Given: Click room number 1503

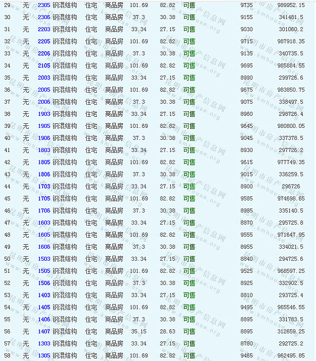Looking at the screenshot, I should click(x=44, y=259).
